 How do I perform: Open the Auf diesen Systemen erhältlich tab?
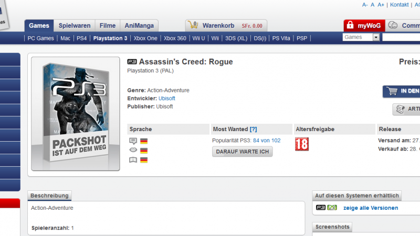(357, 196)
